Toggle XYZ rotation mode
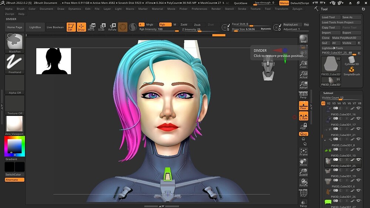Screen dimensions: 370x208 click(303, 134)
